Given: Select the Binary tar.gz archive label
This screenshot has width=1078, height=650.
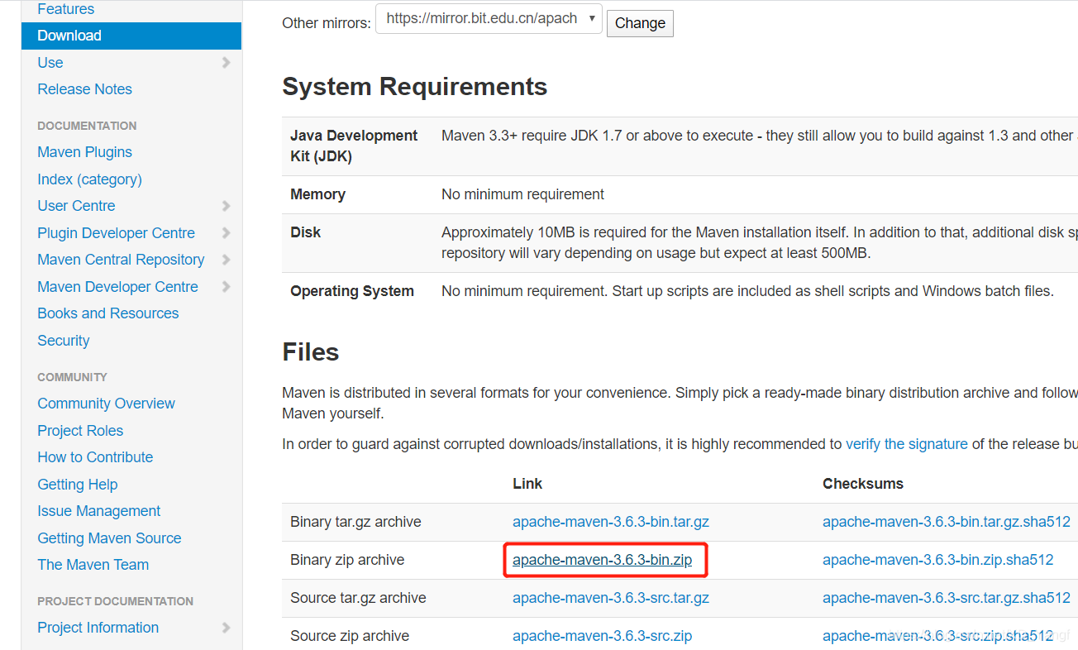Looking at the screenshot, I should point(355,522).
